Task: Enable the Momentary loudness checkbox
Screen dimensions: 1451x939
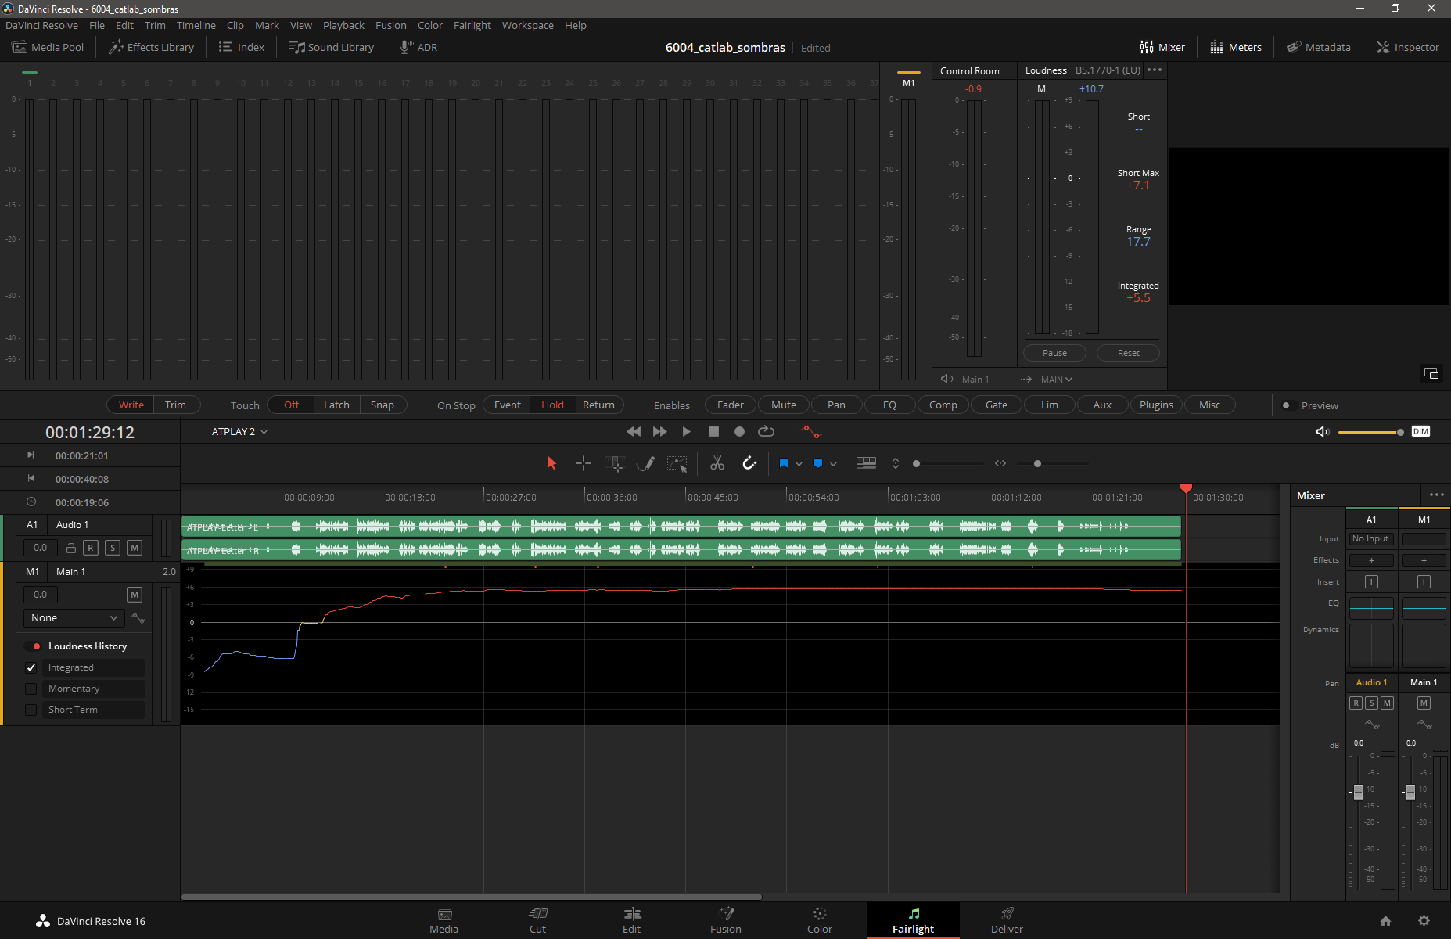Action: [31, 689]
